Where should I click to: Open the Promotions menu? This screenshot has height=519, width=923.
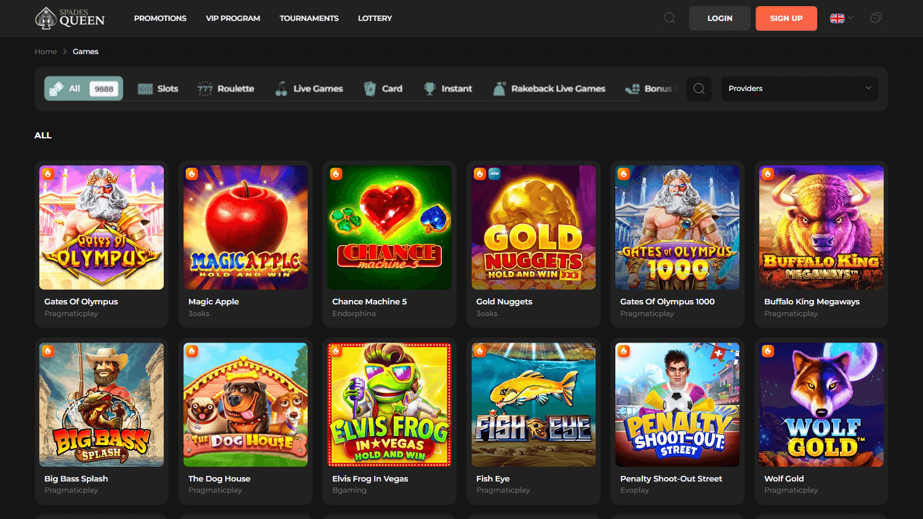[x=160, y=18]
